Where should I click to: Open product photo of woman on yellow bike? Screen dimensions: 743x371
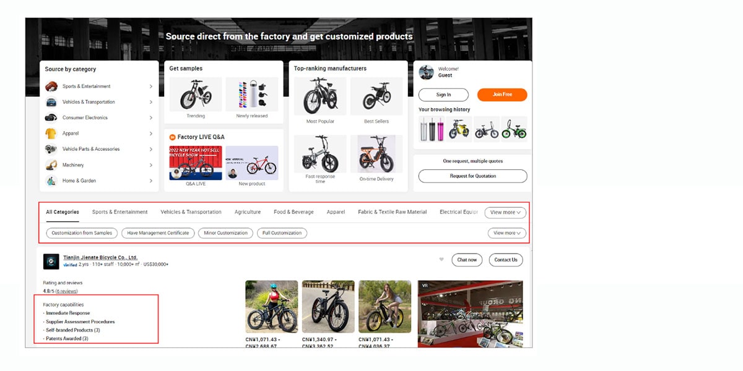point(385,307)
